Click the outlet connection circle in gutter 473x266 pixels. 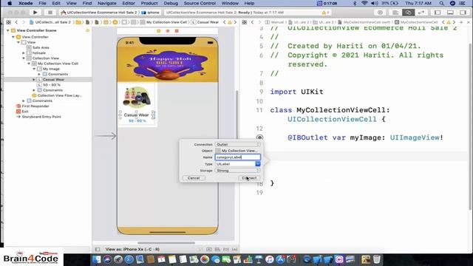259,137
